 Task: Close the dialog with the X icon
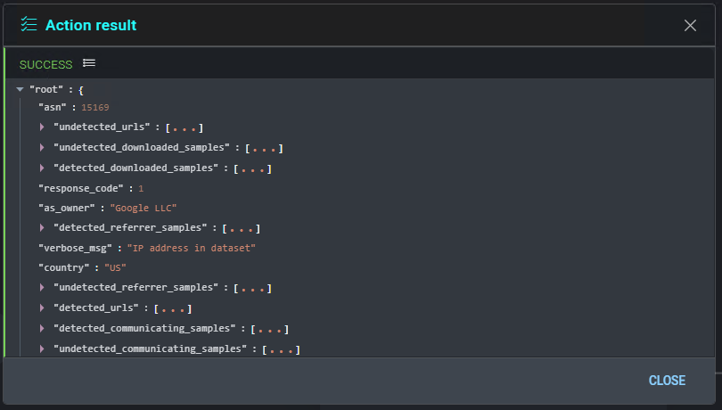coord(690,25)
